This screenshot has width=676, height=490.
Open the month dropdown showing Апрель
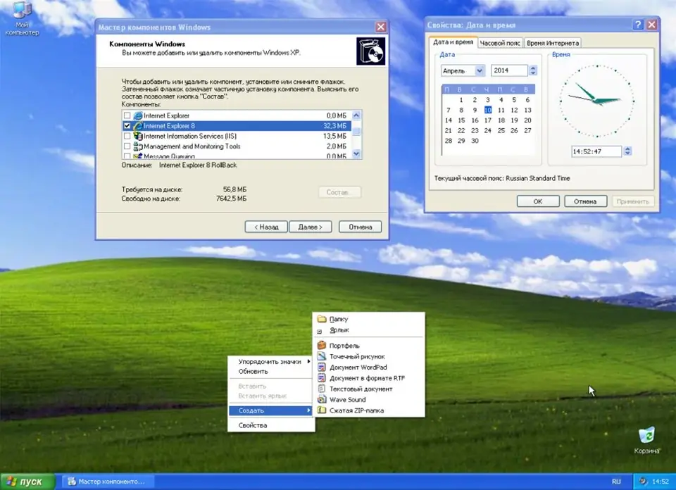[480, 70]
